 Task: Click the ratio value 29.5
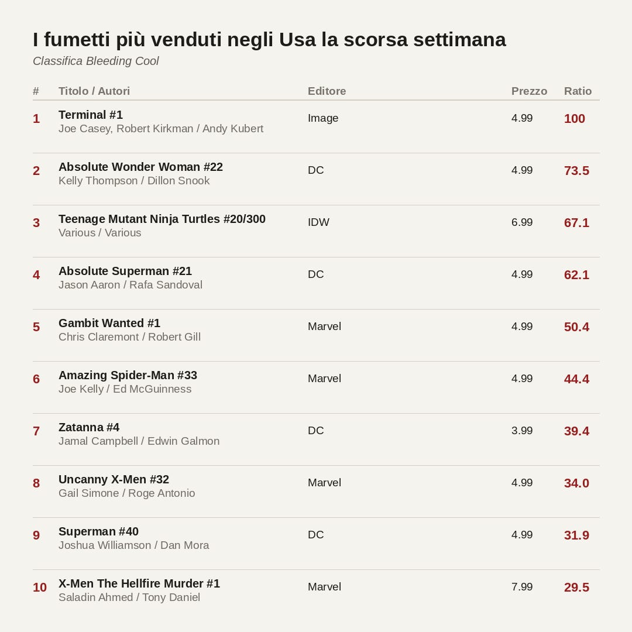click(x=576, y=588)
